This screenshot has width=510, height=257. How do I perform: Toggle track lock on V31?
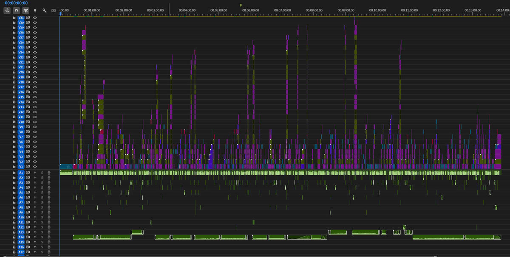point(14,17)
